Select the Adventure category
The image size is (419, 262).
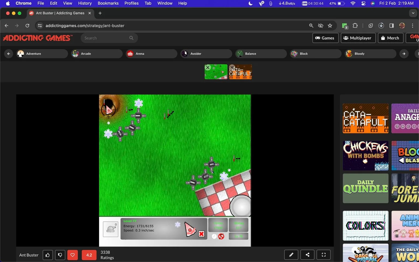(x=42, y=53)
